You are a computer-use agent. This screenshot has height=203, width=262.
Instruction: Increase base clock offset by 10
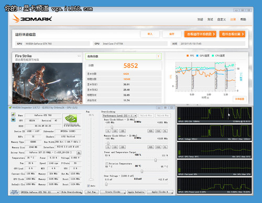[x=158, y=131]
